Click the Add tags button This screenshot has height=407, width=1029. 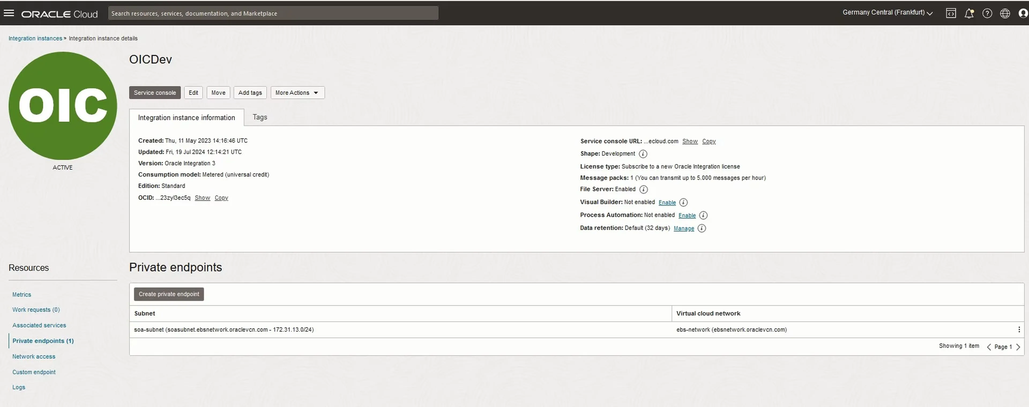point(250,93)
